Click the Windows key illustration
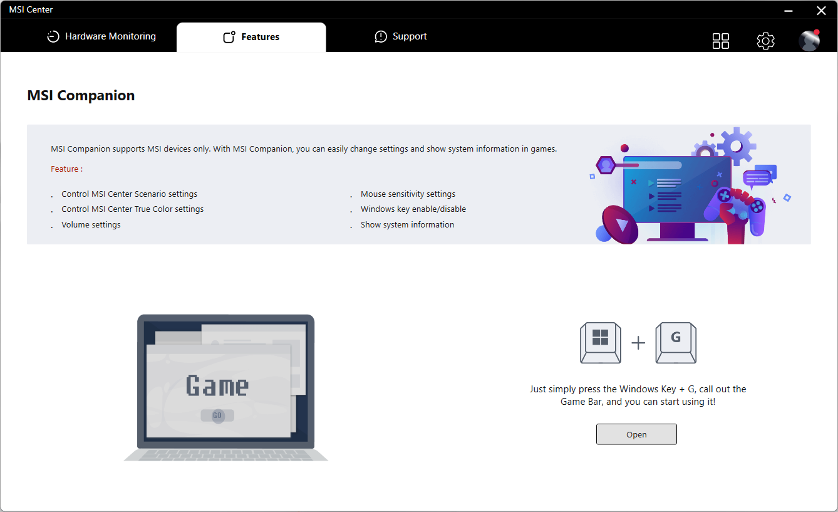The width and height of the screenshot is (838, 512). coord(601,342)
